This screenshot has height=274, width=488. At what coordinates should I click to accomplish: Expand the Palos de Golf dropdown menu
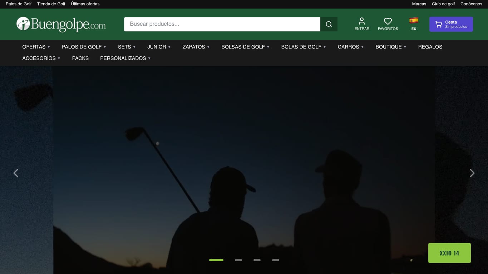coord(84,47)
